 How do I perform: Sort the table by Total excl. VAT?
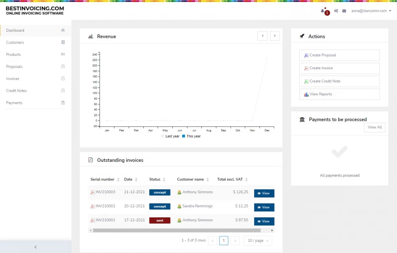pos(232,179)
